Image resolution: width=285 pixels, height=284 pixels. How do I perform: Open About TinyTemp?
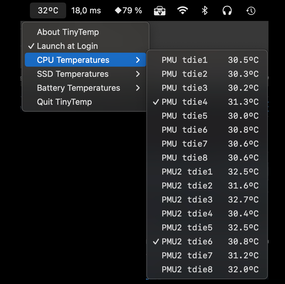coord(86,32)
